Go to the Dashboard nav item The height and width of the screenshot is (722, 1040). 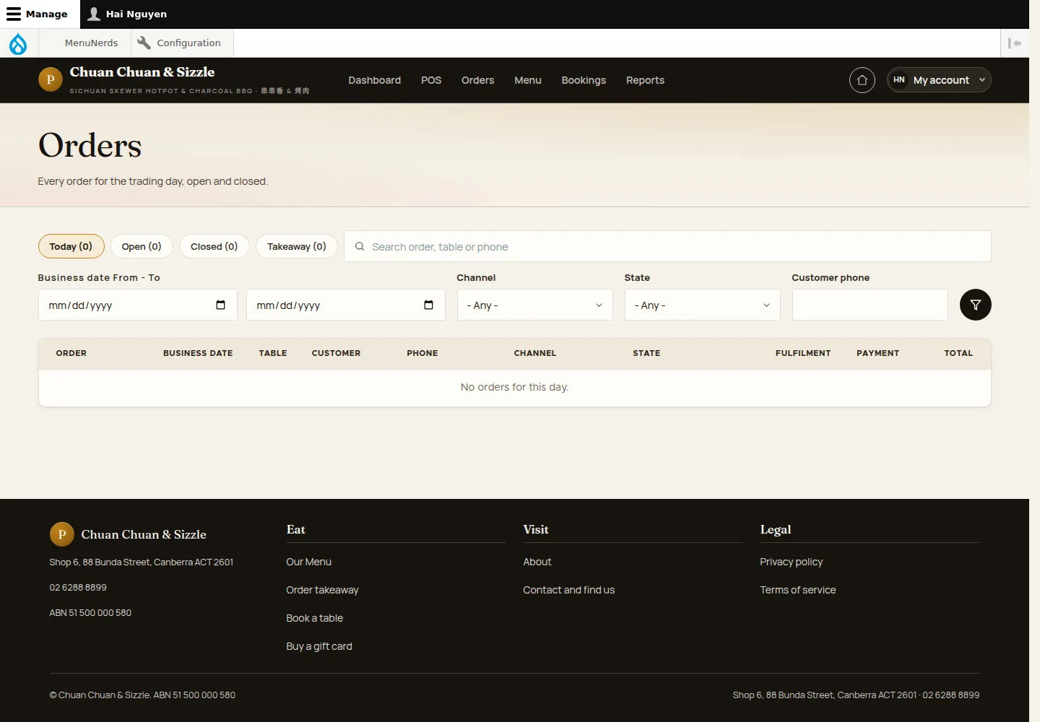click(x=375, y=80)
